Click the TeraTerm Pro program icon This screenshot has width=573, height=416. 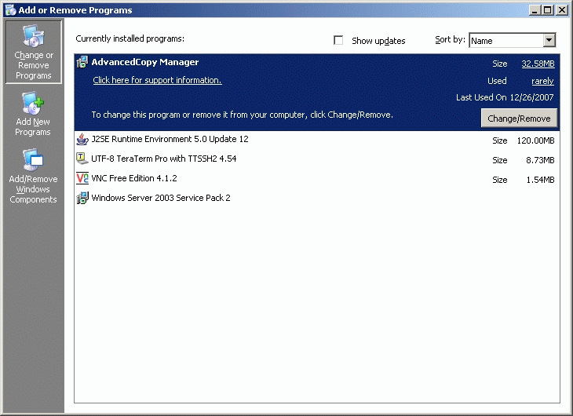pos(82,159)
